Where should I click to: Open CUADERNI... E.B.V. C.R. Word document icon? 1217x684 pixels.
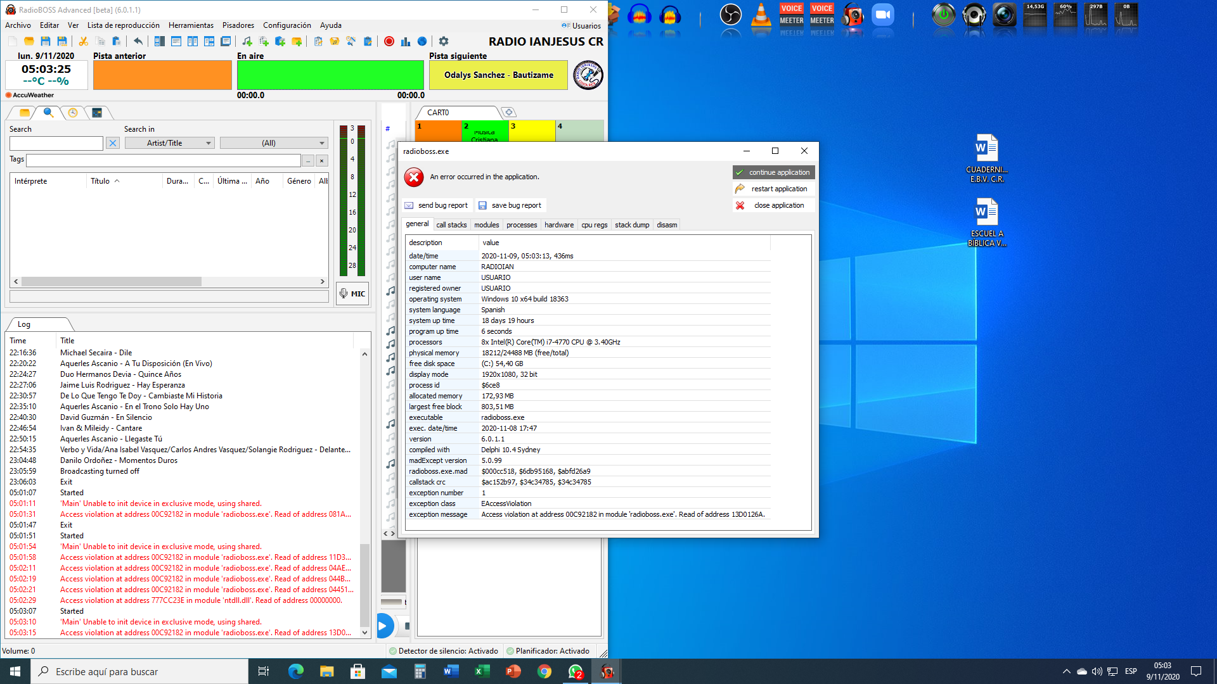pyautogui.click(x=987, y=158)
